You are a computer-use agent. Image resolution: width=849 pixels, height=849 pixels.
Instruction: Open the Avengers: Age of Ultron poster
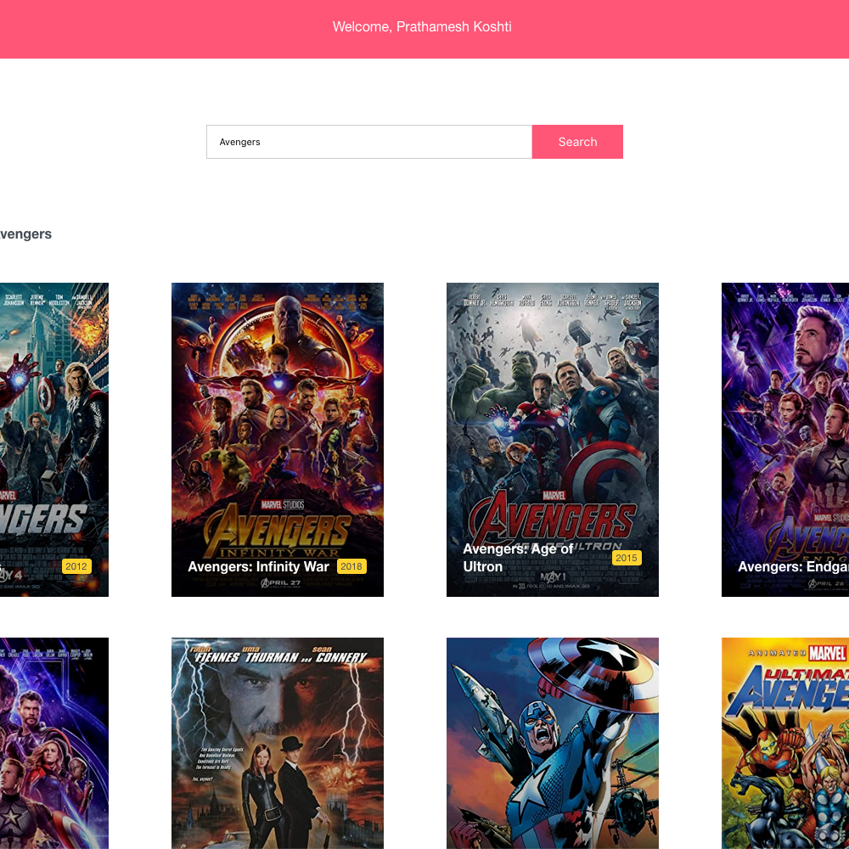pyautogui.click(x=553, y=440)
